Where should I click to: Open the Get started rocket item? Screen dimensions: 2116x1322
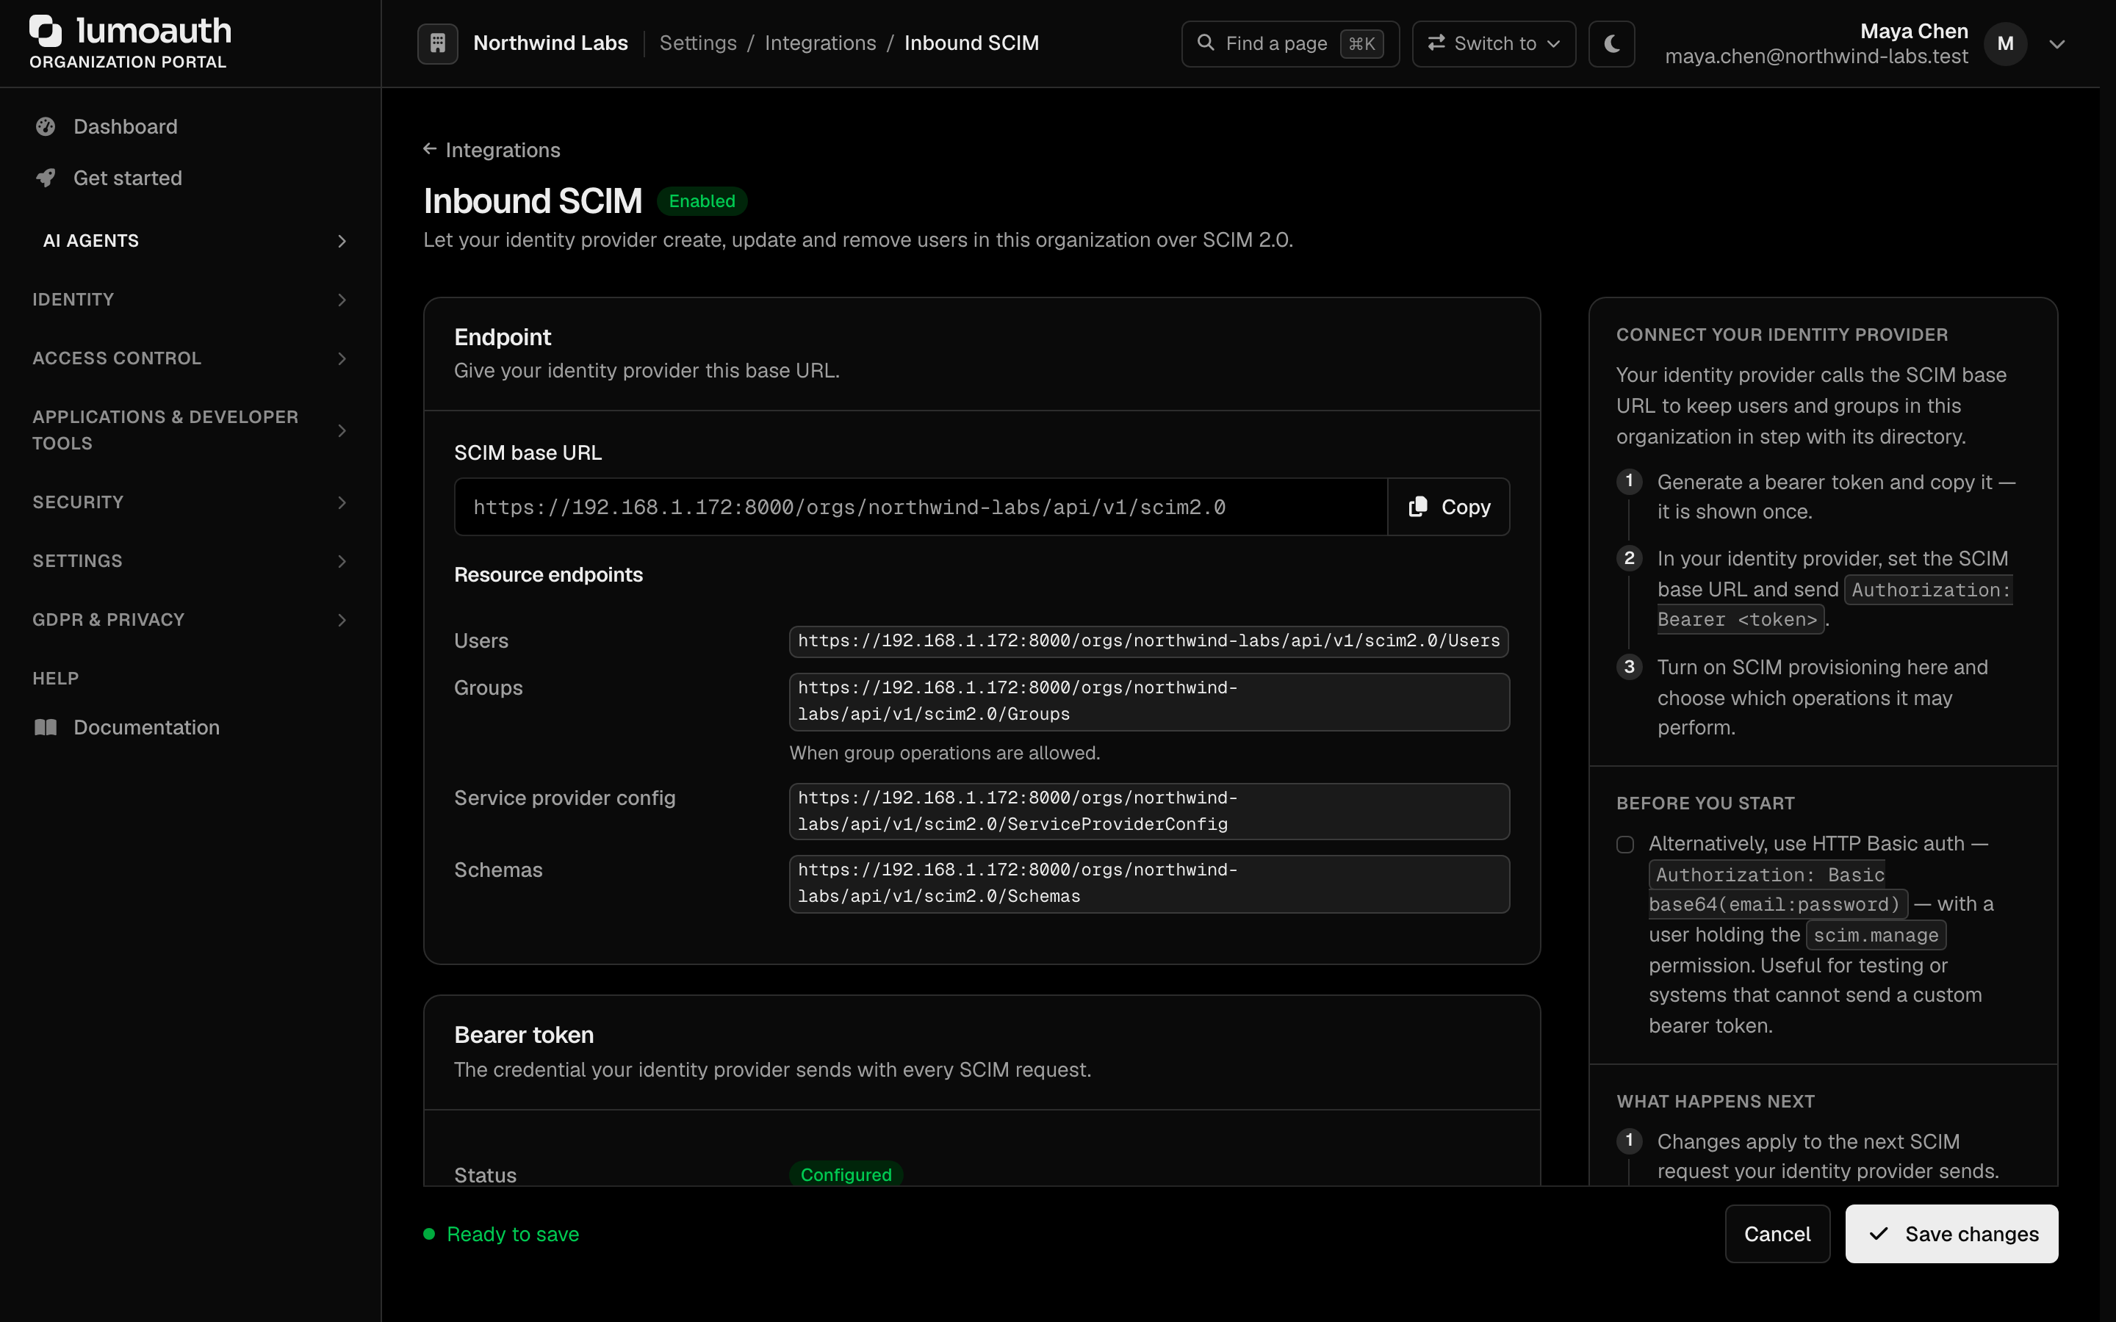point(190,178)
